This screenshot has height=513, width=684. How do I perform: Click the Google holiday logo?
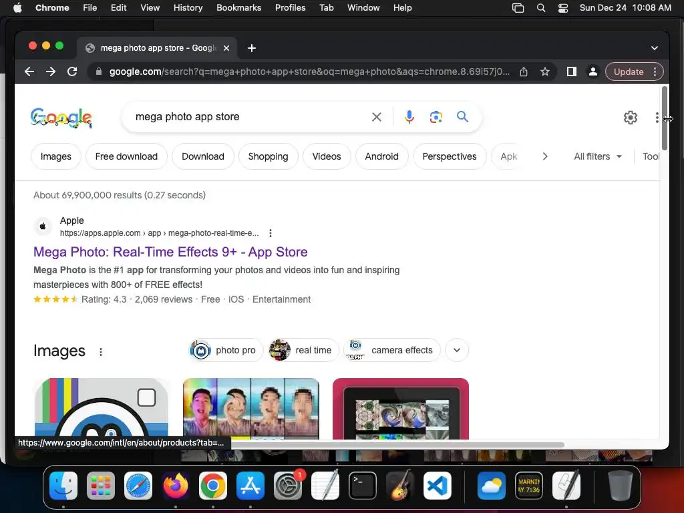(x=61, y=118)
